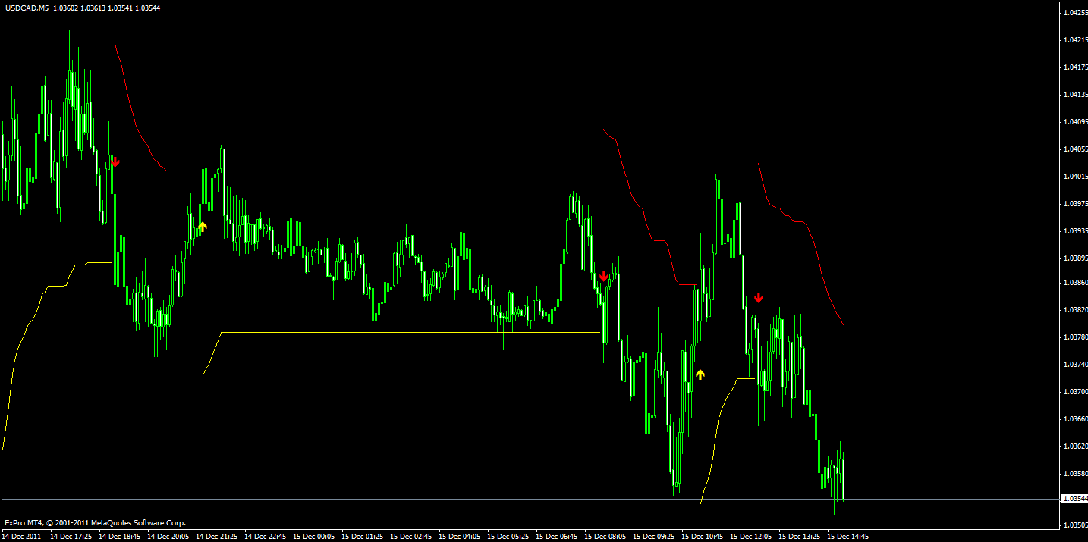Click the current price label 1.03544
The image size is (1088, 542).
click(x=1074, y=499)
